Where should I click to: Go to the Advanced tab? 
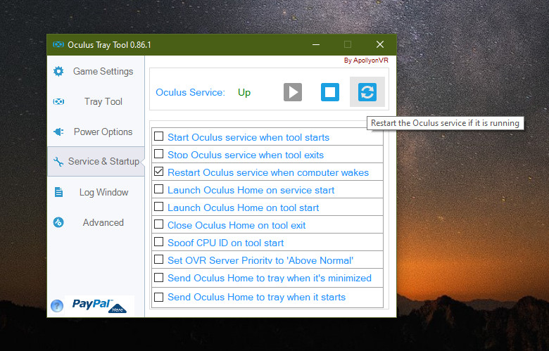[96, 222]
